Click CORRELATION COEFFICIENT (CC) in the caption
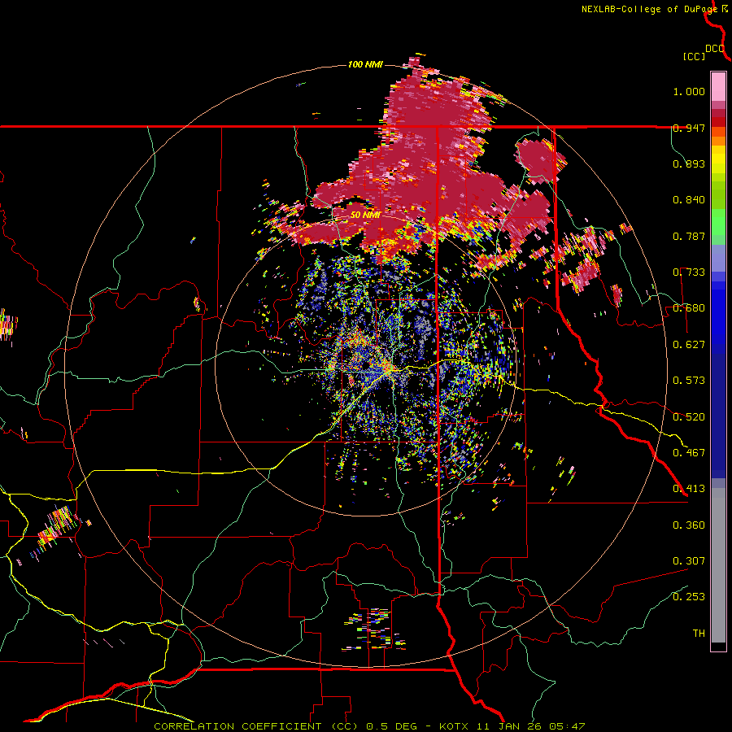Image resolution: width=732 pixels, height=732 pixels. tap(258, 726)
